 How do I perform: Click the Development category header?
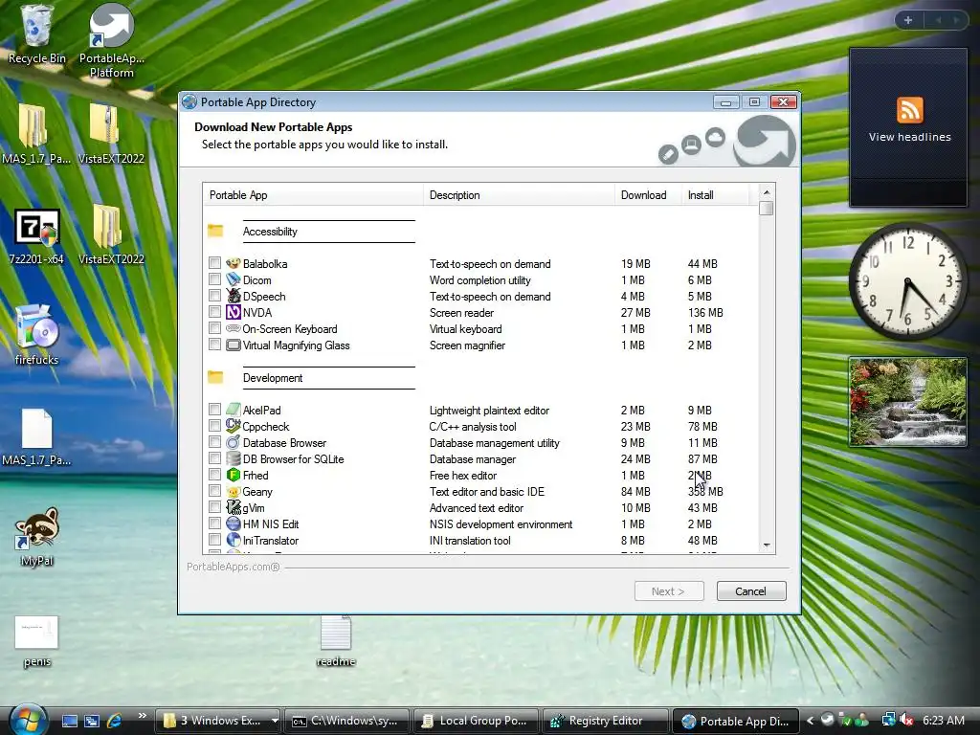coord(273,377)
